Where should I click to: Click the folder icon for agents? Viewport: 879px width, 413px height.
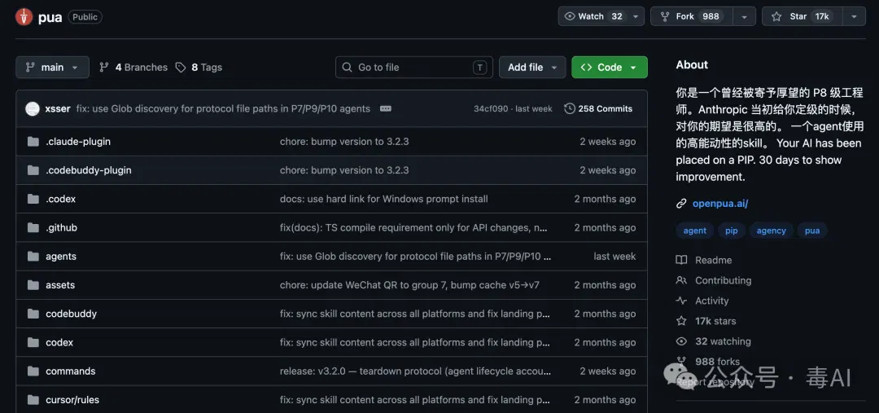(x=33, y=256)
